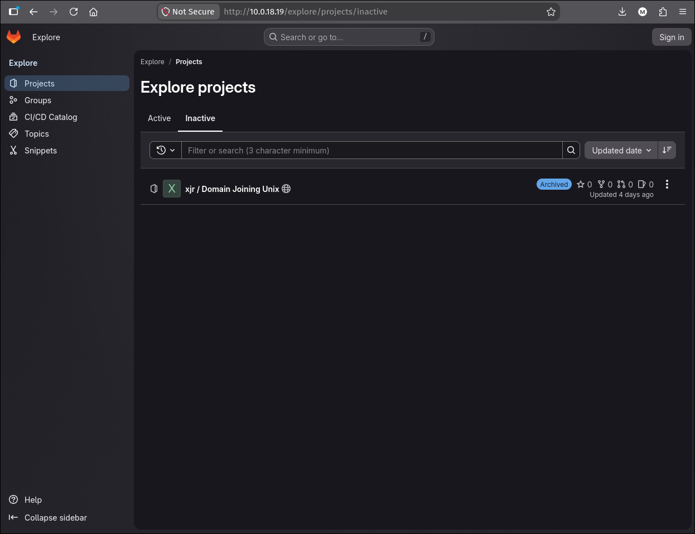The image size is (695, 534).
Task: Click the search magnifier button in filter bar
Action: [x=571, y=150]
